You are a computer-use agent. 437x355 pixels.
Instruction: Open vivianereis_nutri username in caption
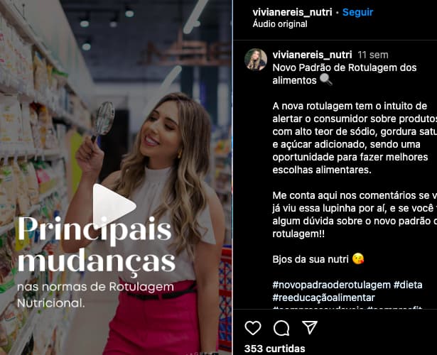pyautogui.click(x=312, y=55)
